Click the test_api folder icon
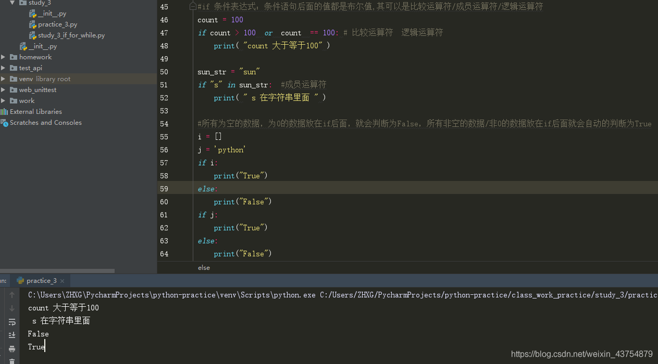 tap(13, 68)
